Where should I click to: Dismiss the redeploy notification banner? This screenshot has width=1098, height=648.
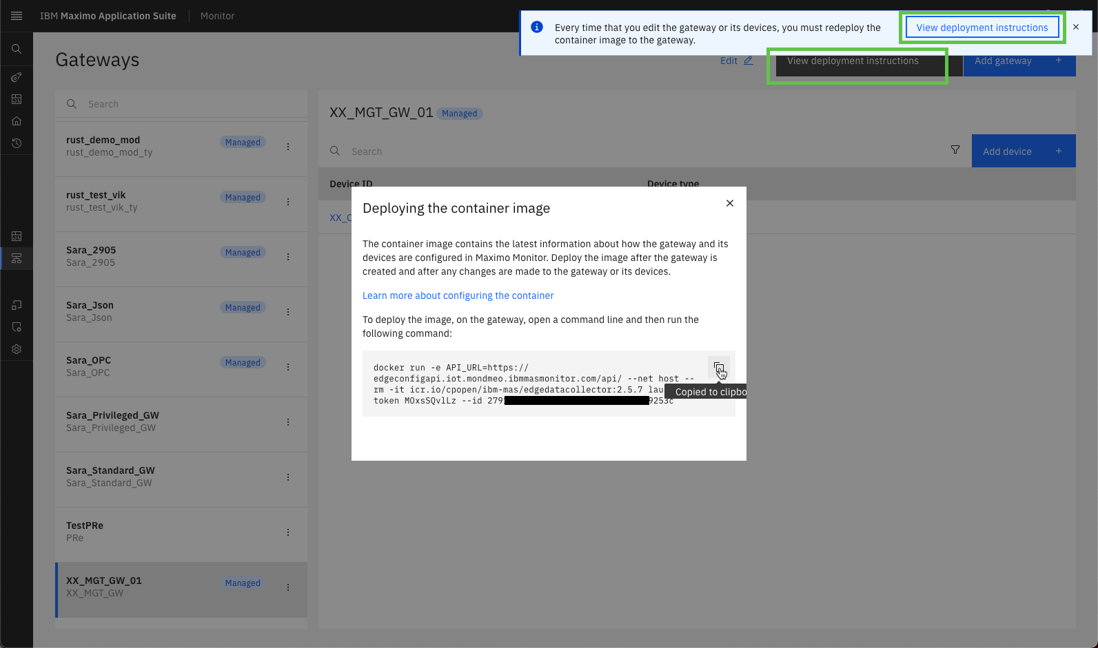(1076, 27)
